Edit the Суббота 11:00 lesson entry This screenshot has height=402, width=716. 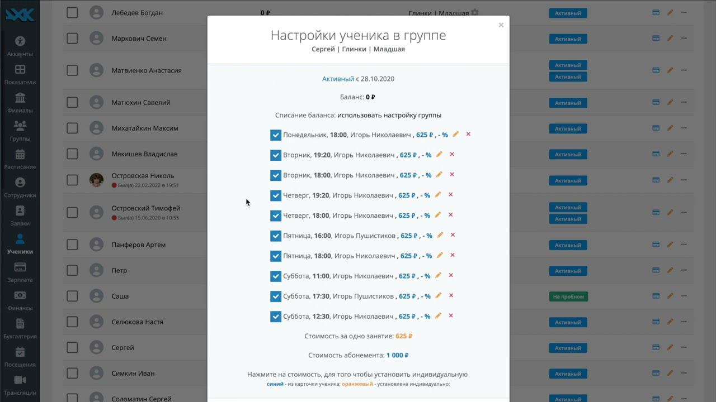[438, 275]
